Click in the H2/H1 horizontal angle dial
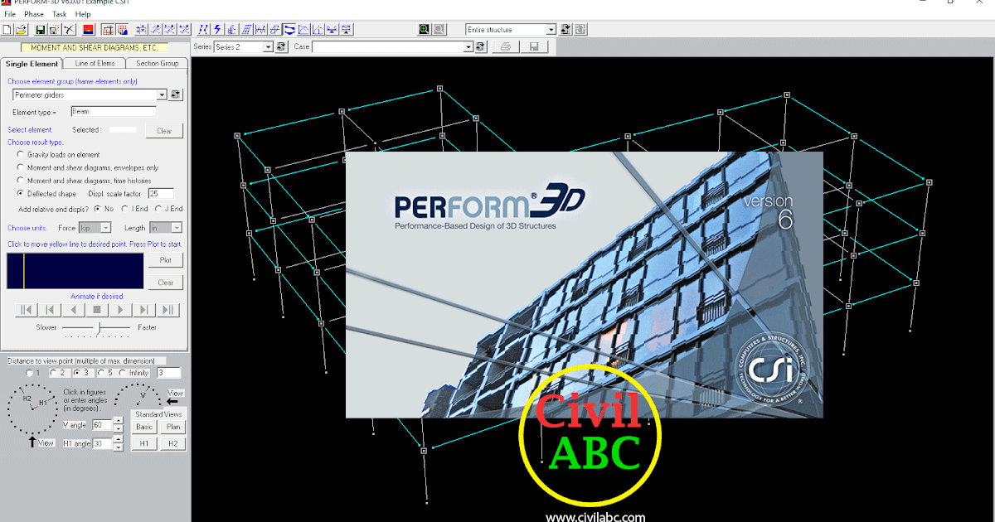995x522 pixels. coord(32,408)
